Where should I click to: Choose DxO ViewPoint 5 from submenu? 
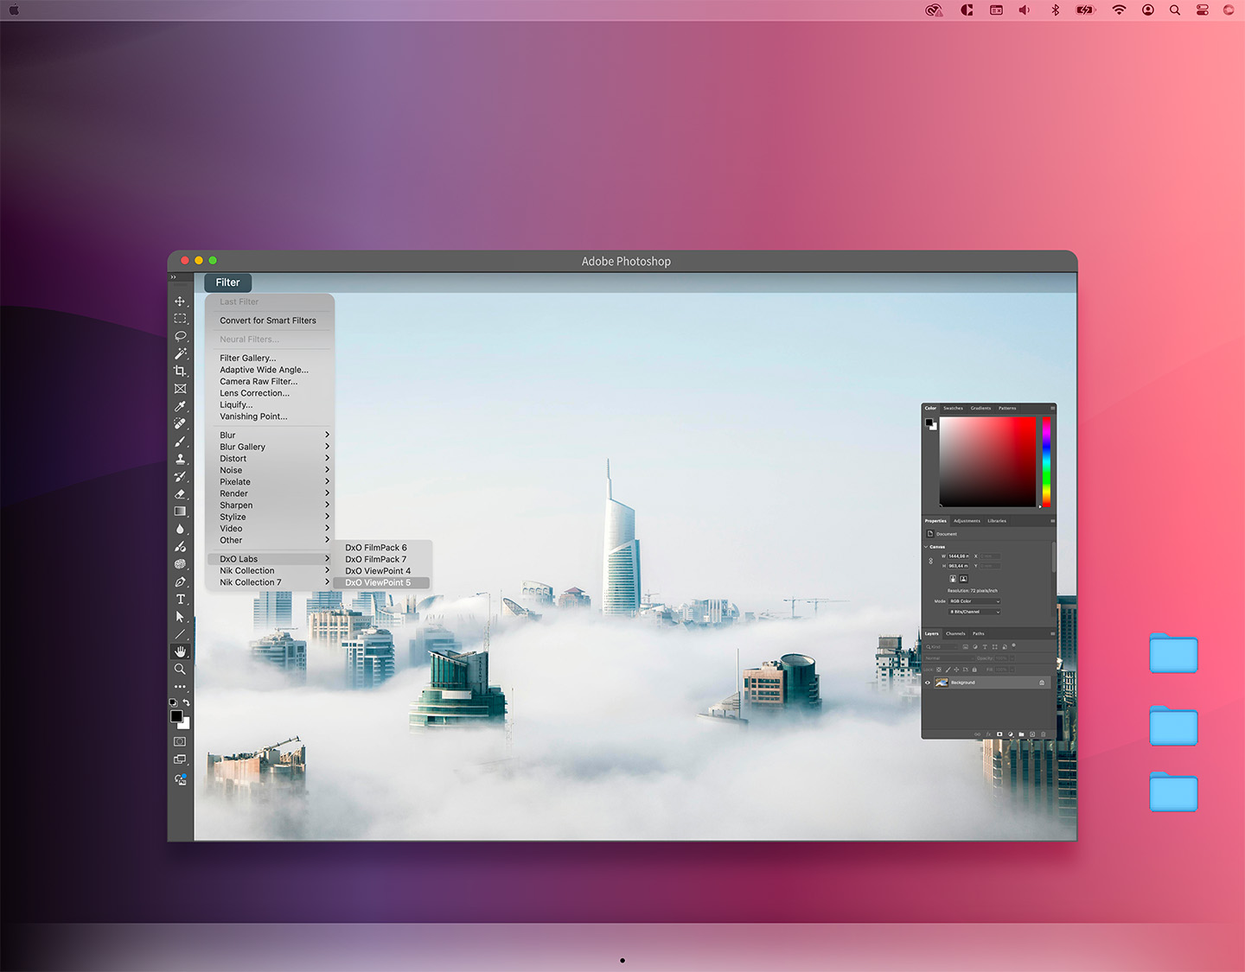[x=378, y=583]
